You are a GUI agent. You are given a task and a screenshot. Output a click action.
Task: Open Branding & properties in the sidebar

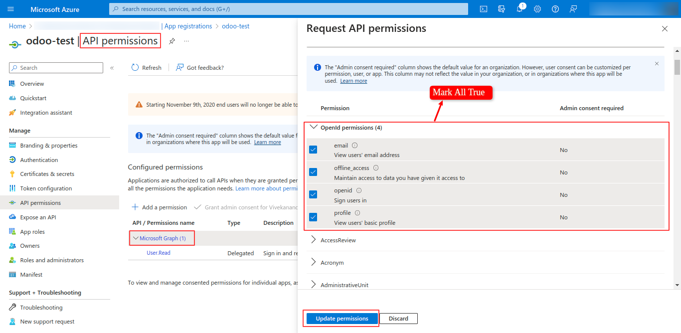(x=49, y=146)
